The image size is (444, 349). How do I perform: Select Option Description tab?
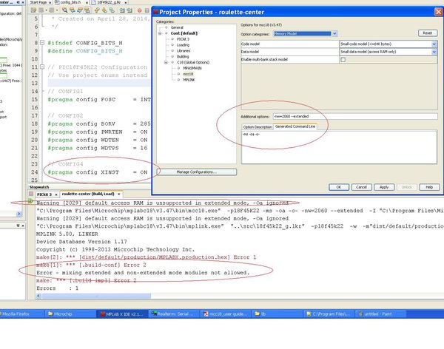[258, 127]
